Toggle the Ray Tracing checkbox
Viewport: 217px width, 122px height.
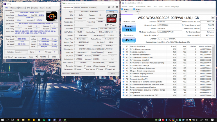[85, 69]
